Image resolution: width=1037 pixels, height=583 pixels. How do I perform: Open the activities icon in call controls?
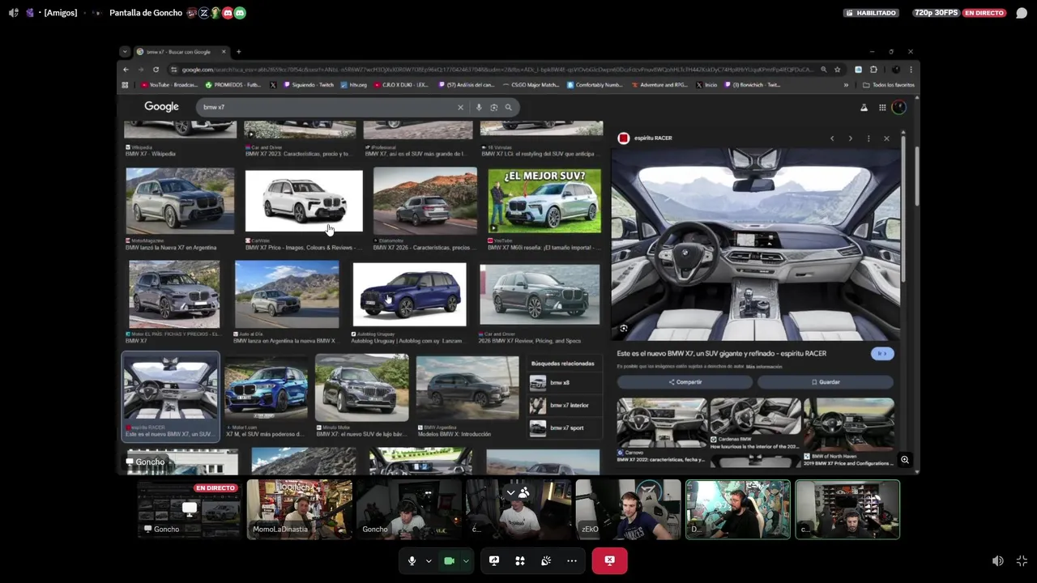pyautogui.click(x=520, y=560)
